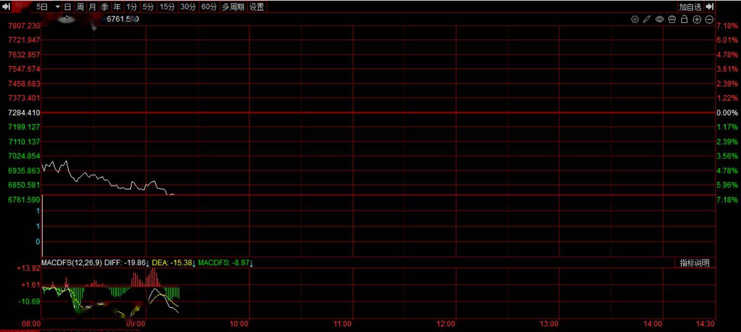Click the 7632.957 price axis label
Image resolution: width=741 pixels, height=332 pixels.
click(24, 55)
